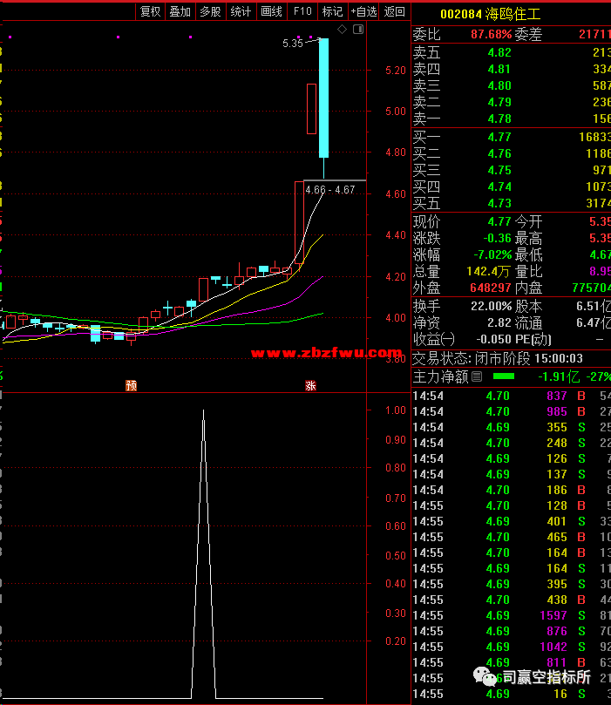
Task: Open the 主力净额 list icon
Action: click(477, 377)
